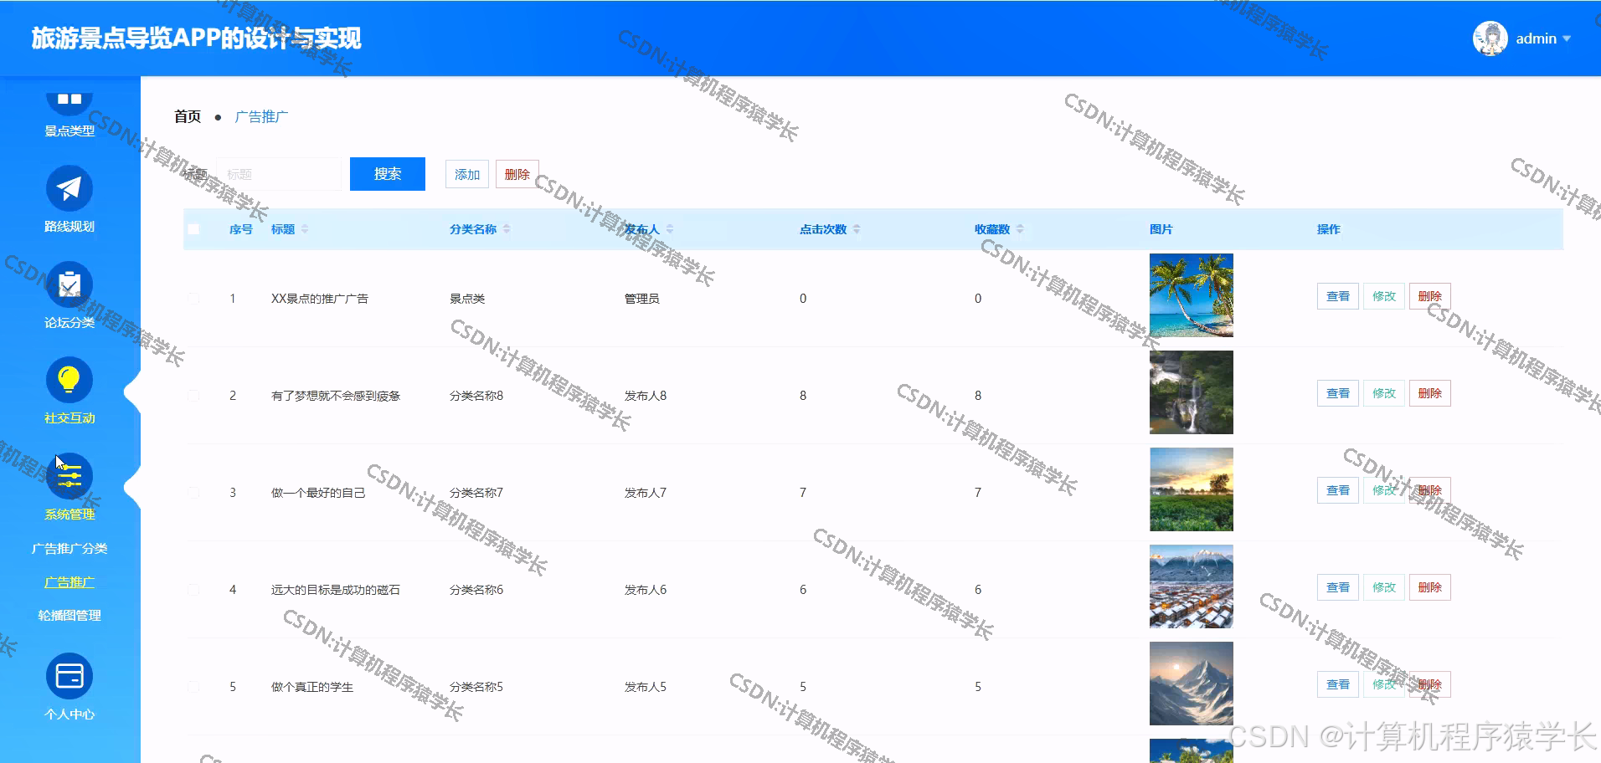Screen dimensions: 1601x763
Task: View row XX景点的推广广告 via 查看
Action: click(x=1338, y=296)
